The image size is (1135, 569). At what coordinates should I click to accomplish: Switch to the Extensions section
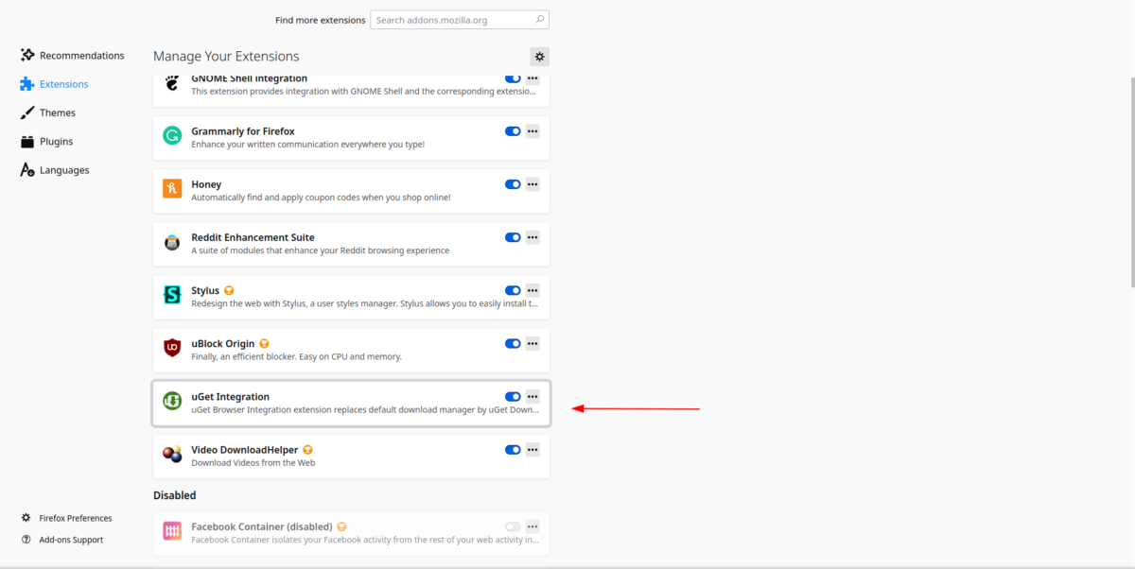point(62,84)
